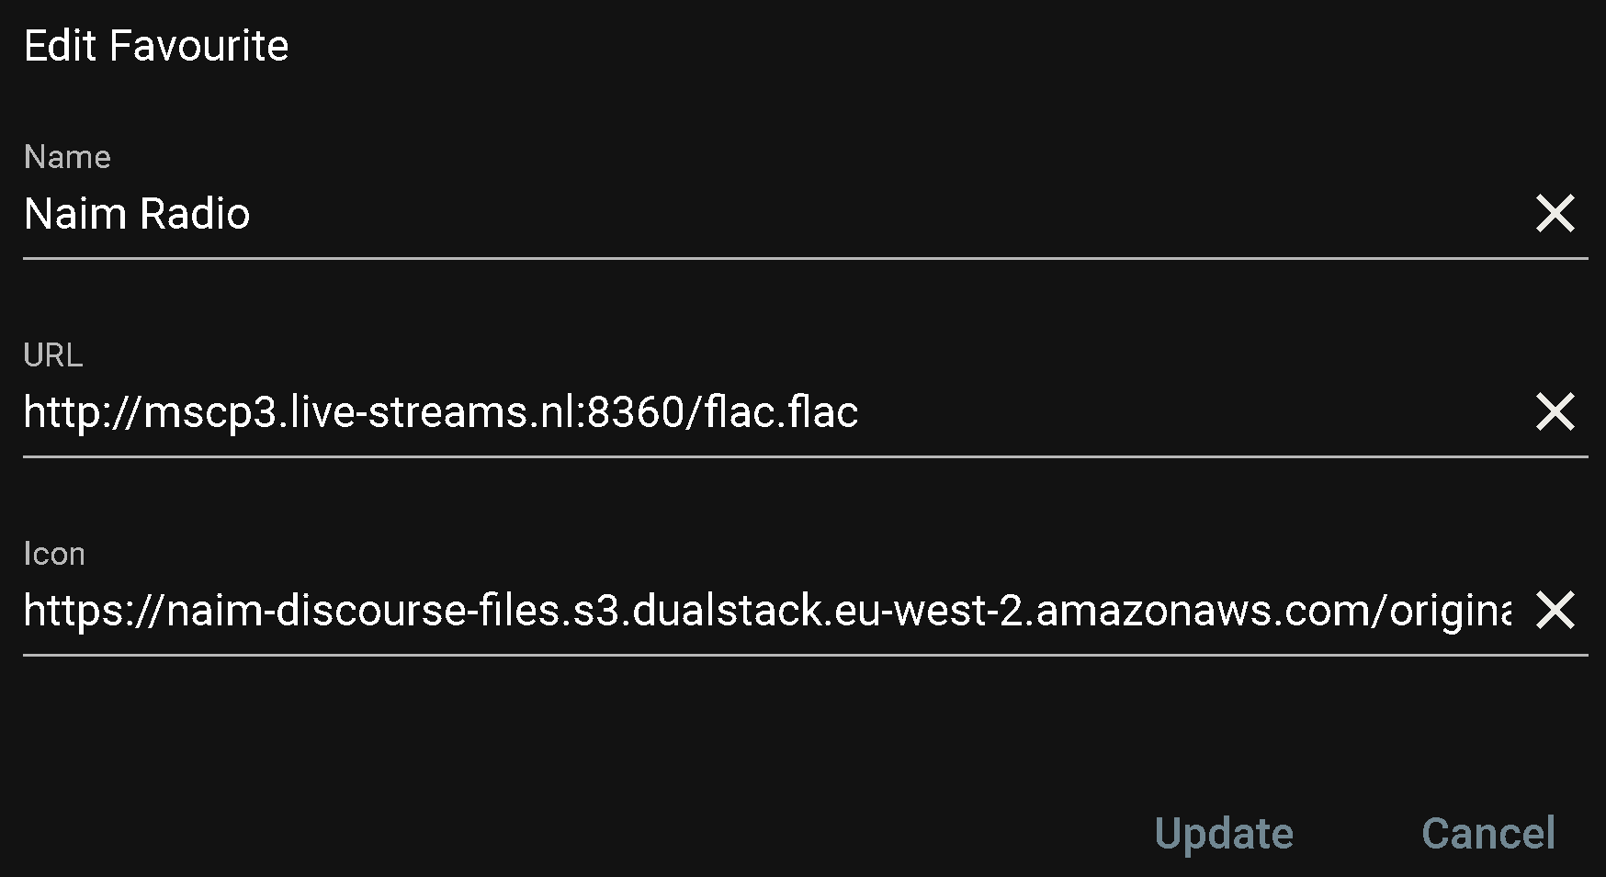Clear the Icon field address
This screenshot has width=1606, height=877.
coord(1555,611)
